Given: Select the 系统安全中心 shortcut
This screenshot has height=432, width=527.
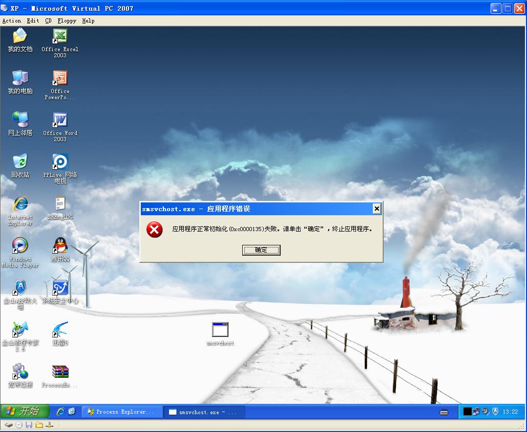Looking at the screenshot, I should pos(60,292).
